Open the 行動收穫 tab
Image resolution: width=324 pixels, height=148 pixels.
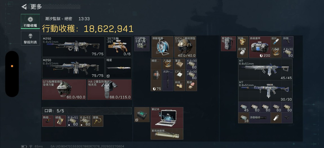tap(30, 21)
